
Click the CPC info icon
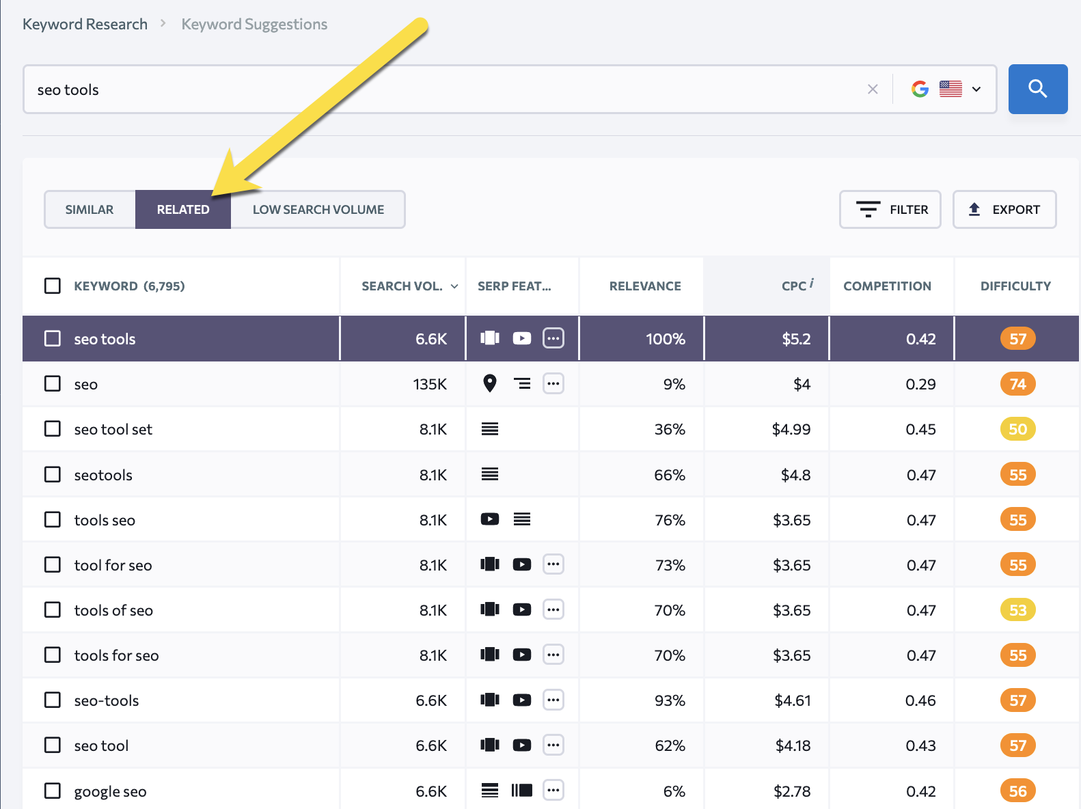click(812, 283)
